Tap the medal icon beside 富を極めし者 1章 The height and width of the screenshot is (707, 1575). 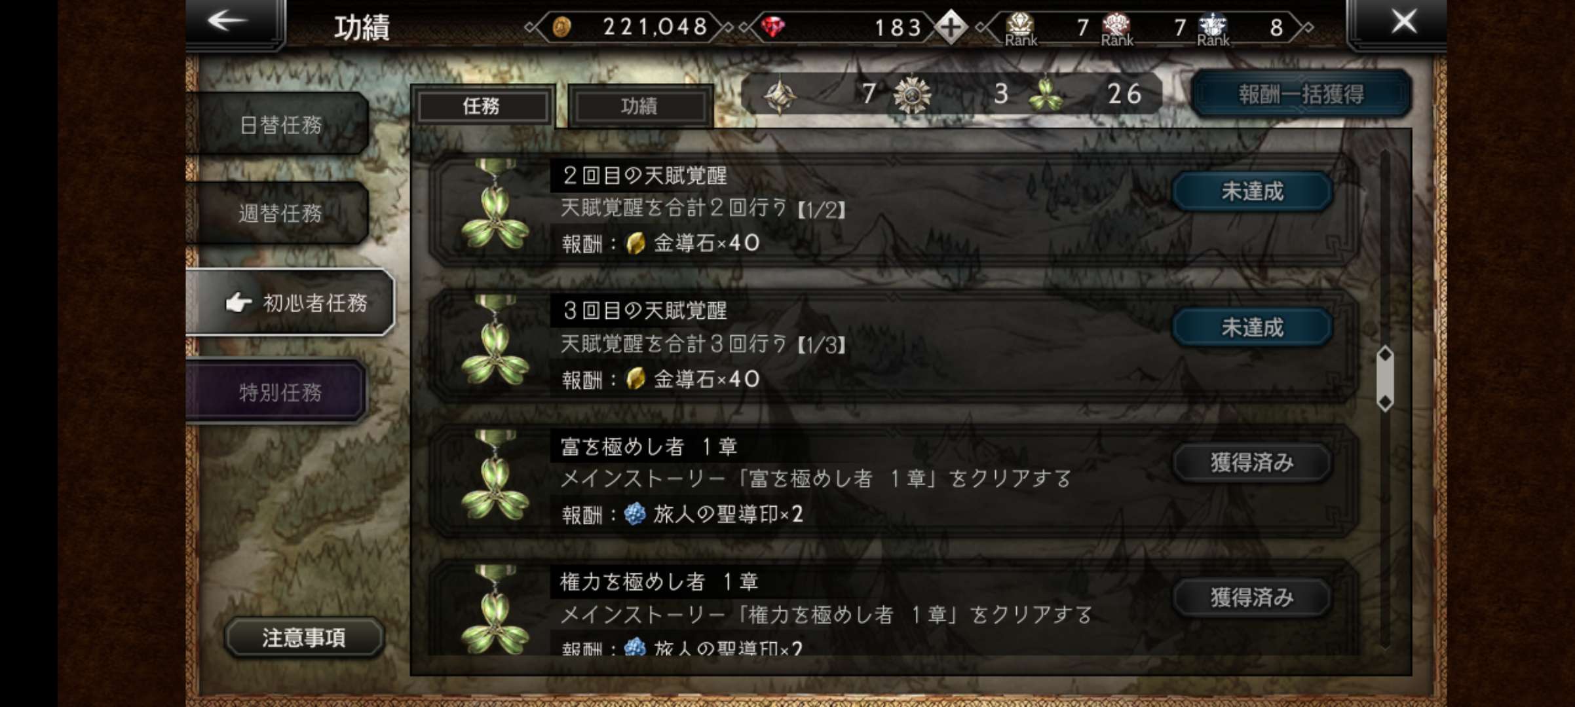(x=495, y=476)
